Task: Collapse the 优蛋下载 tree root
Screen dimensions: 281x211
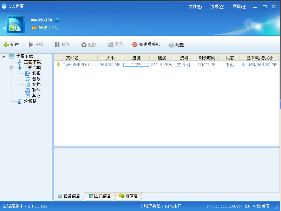Action: [4, 57]
